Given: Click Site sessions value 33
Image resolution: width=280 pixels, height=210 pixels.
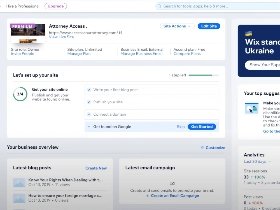Looking at the screenshot, I should 246,177.
